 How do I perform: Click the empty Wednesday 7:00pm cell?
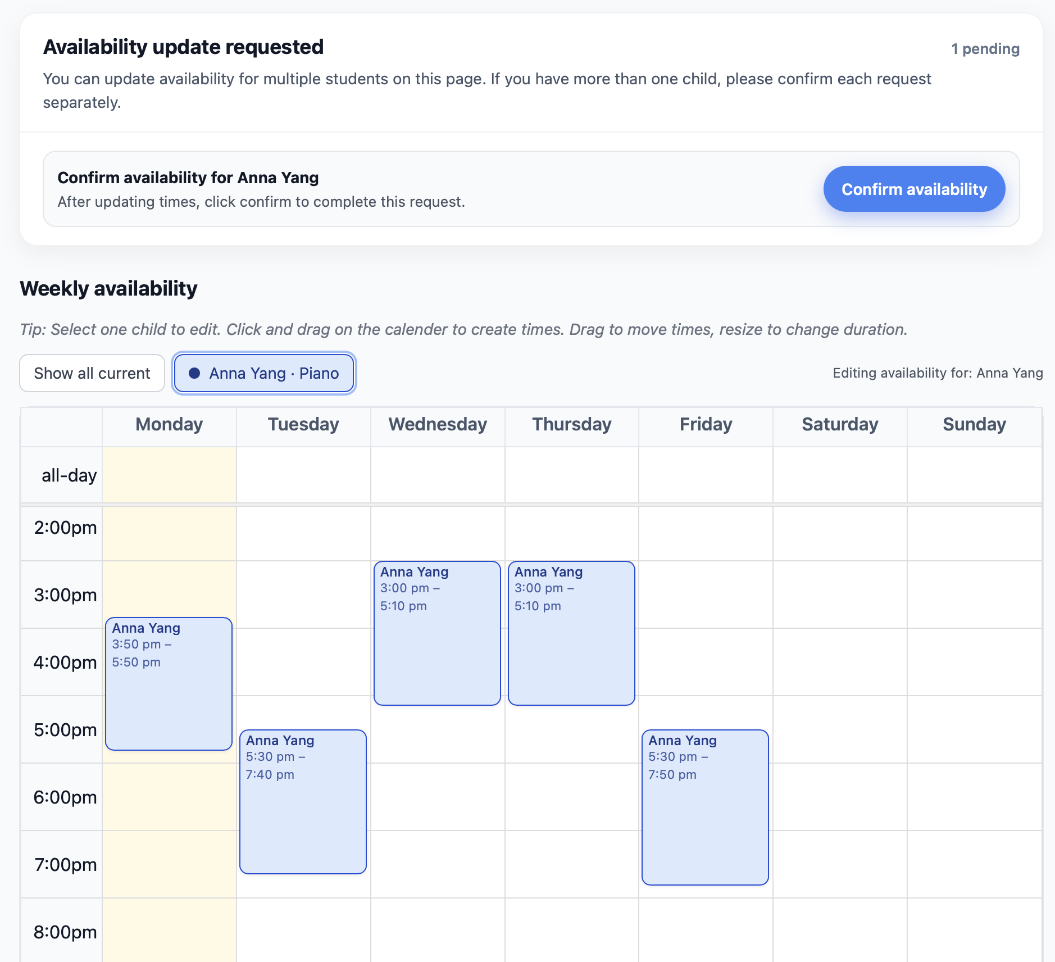(437, 865)
